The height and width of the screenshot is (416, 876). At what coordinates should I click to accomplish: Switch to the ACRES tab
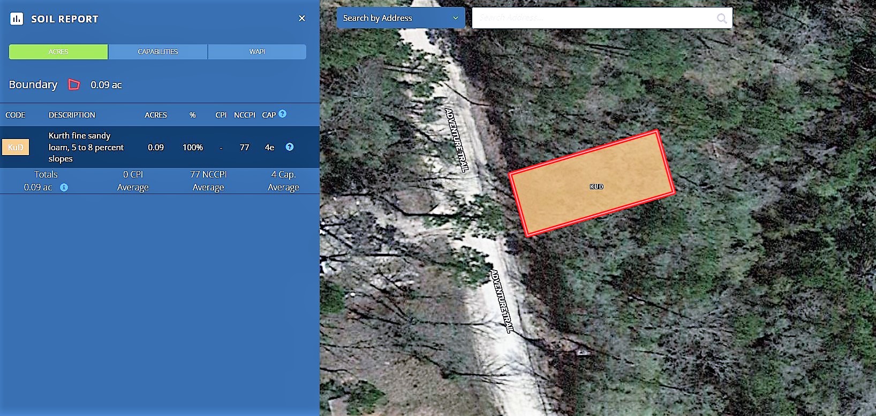click(x=58, y=52)
